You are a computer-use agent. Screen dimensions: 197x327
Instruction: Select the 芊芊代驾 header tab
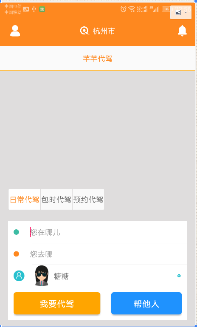pos(98,59)
